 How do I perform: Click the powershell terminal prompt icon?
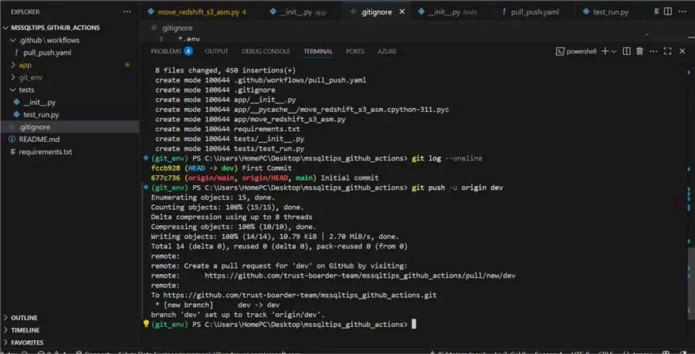[x=561, y=52]
